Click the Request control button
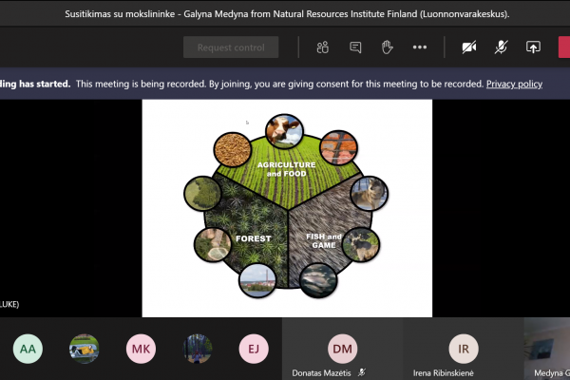This screenshot has width=570, height=380. [x=231, y=47]
